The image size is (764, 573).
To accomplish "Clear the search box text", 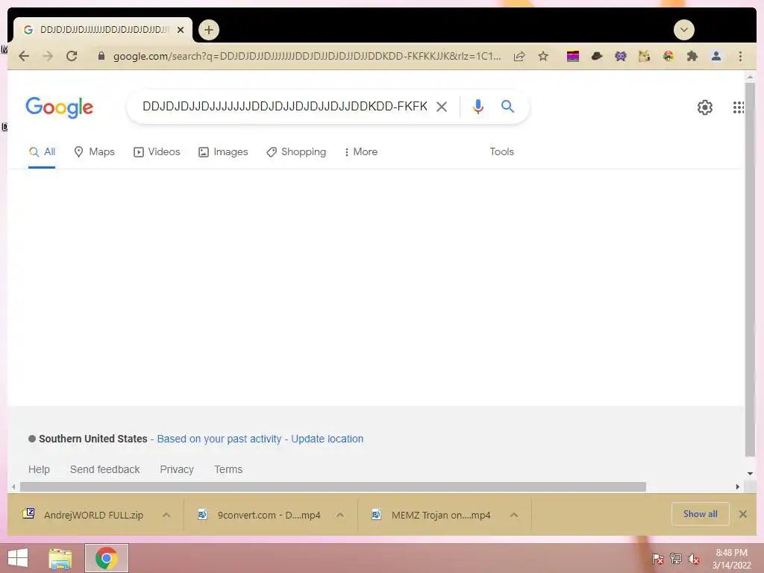I will [442, 107].
